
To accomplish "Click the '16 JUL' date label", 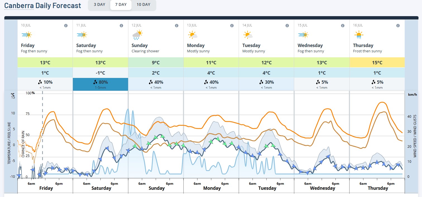I will coord(358,25).
